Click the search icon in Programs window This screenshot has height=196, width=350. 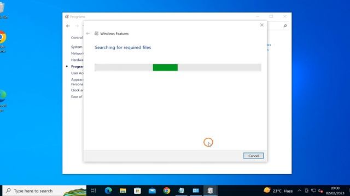285,26
